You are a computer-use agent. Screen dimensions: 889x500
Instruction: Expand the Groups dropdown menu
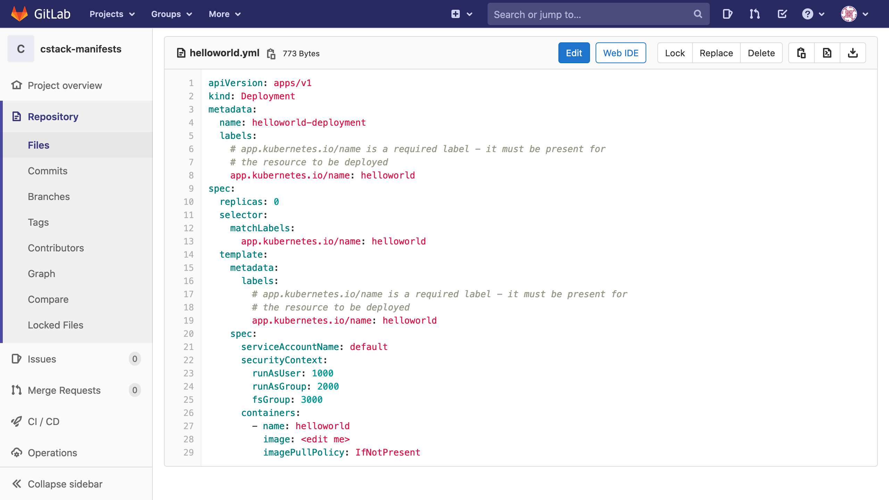(x=172, y=14)
